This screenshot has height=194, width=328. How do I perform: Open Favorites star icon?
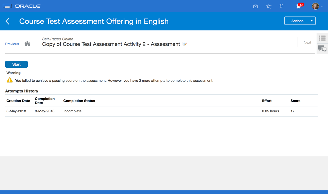coord(269,6)
